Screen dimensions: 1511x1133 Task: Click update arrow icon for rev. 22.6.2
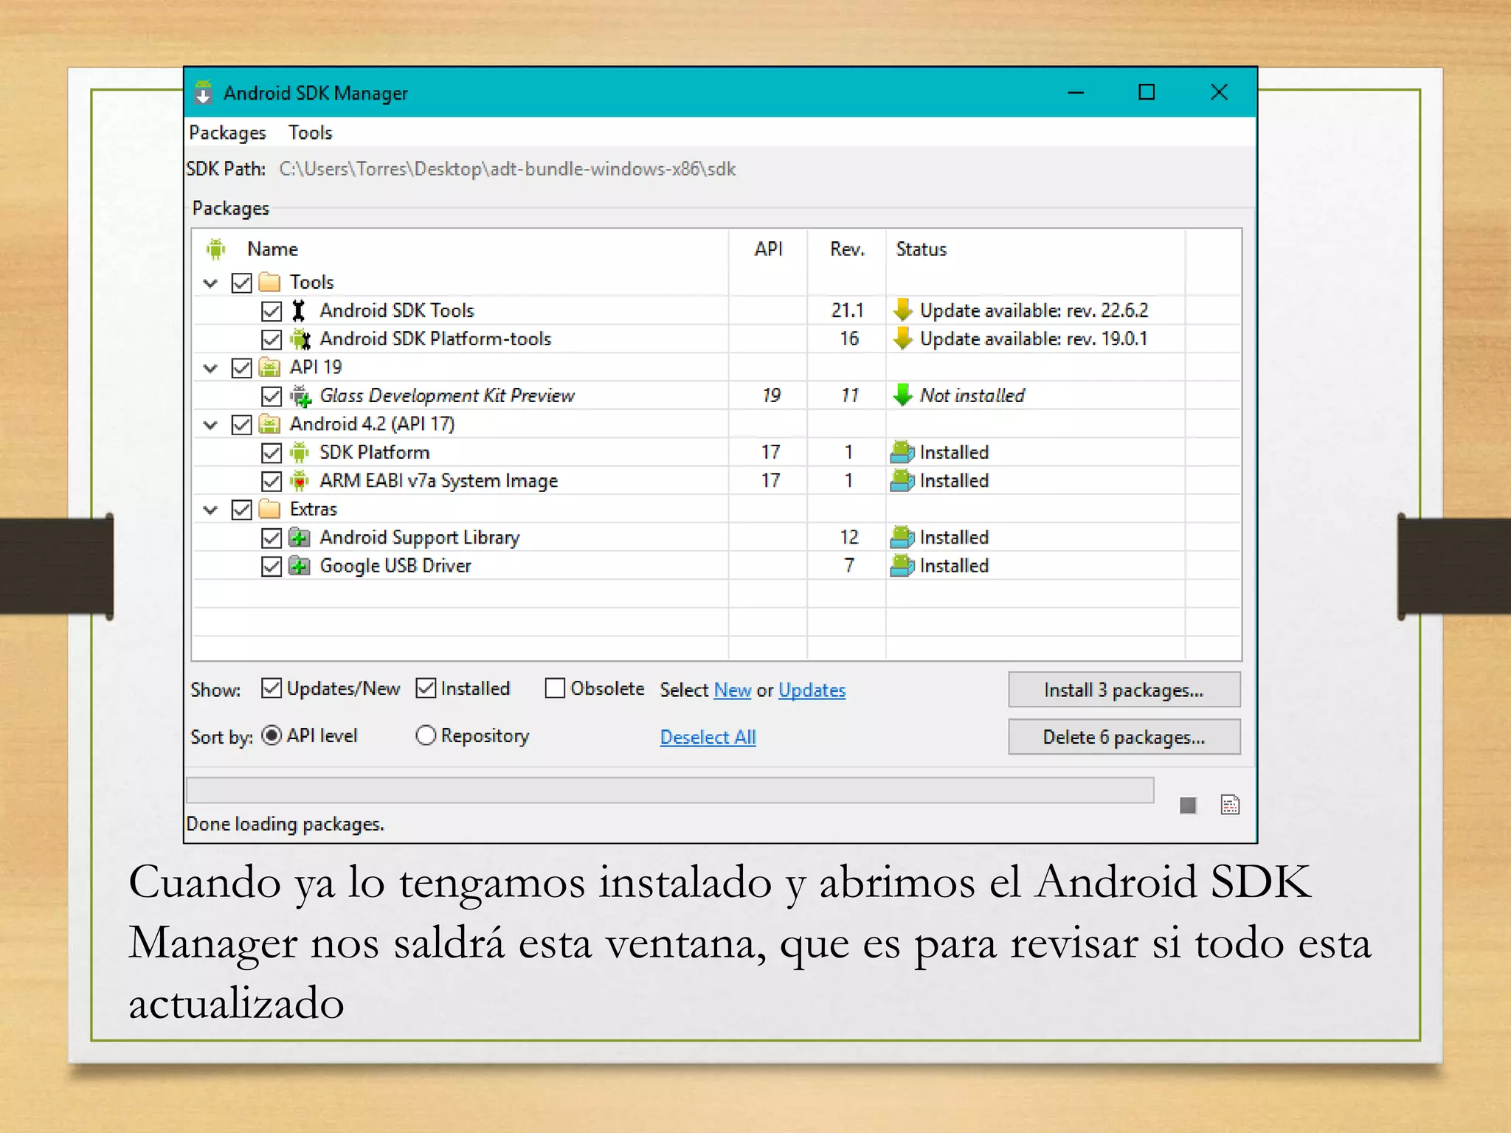pyautogui.click(x=902, y=310)
